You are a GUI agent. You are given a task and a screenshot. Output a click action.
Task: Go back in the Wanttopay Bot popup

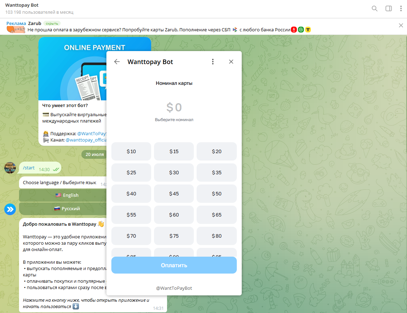[x=117, y=62]
